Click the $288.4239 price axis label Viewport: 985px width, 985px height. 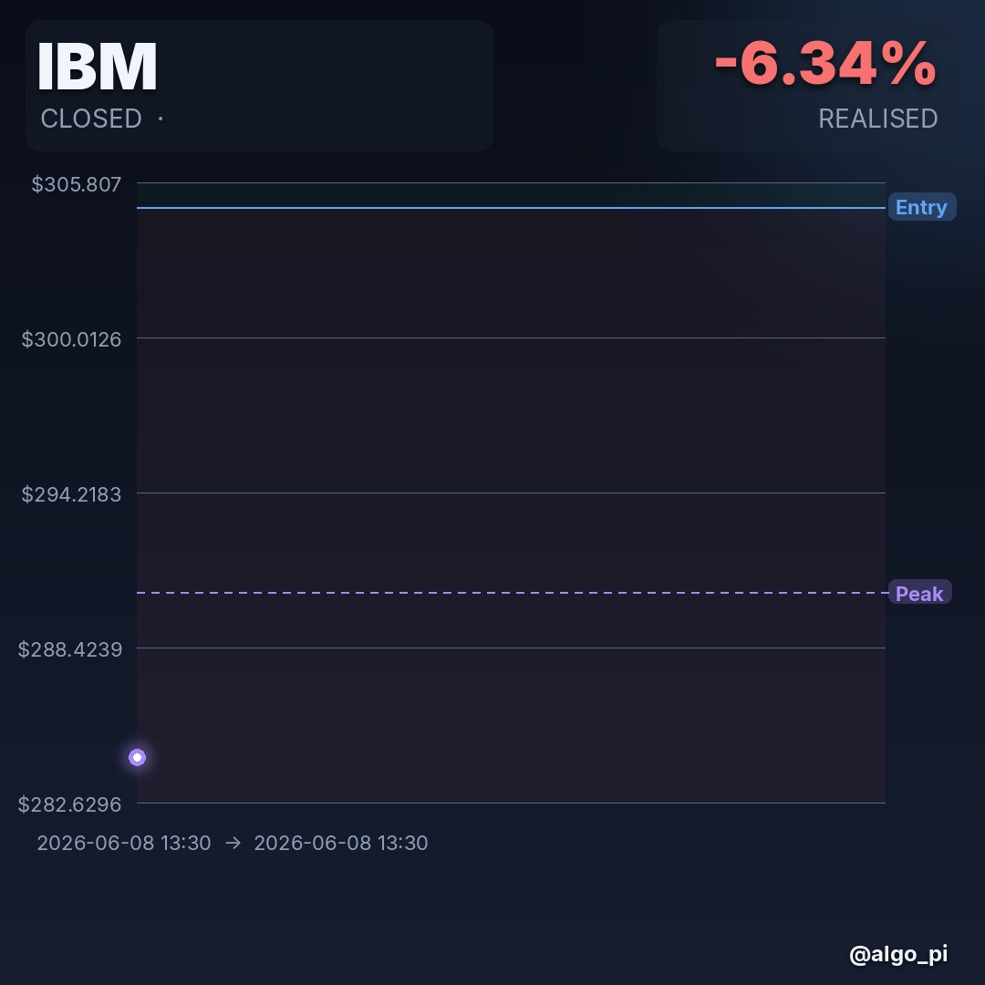(x=69, y=649)
